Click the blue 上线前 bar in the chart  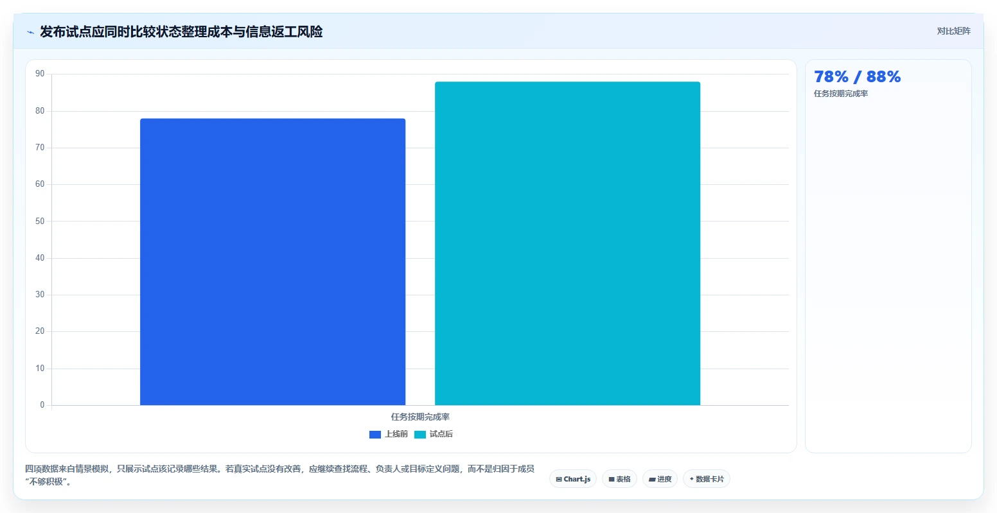coord(272,262)
